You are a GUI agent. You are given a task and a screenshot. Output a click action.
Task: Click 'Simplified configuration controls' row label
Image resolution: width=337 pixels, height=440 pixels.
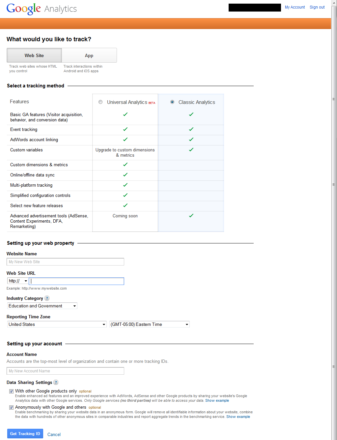click(x=40, y=196)
